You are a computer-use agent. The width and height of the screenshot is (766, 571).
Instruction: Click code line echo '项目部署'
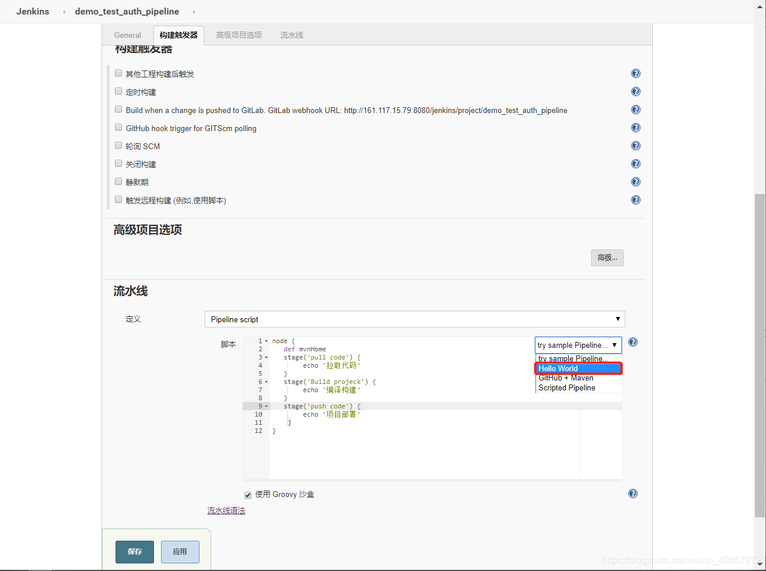pyautogui.click(x=332, y=414)
